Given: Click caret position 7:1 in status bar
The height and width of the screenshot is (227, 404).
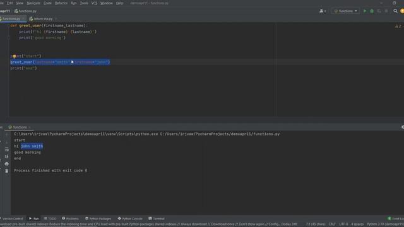Looking at the screenshot, I should coord(316,224).
